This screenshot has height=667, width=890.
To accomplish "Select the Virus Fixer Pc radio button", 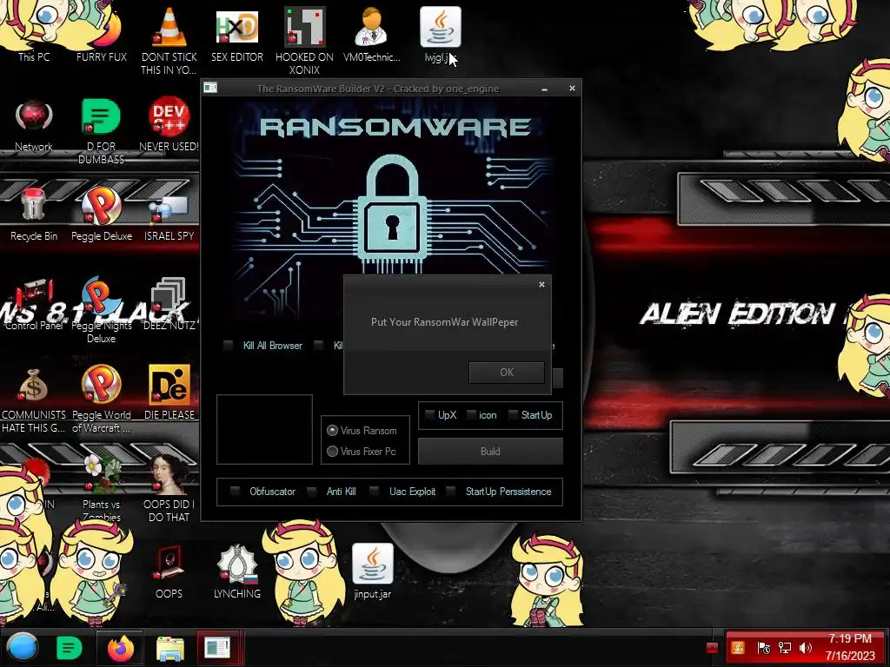I will click(x=333, y=451).
